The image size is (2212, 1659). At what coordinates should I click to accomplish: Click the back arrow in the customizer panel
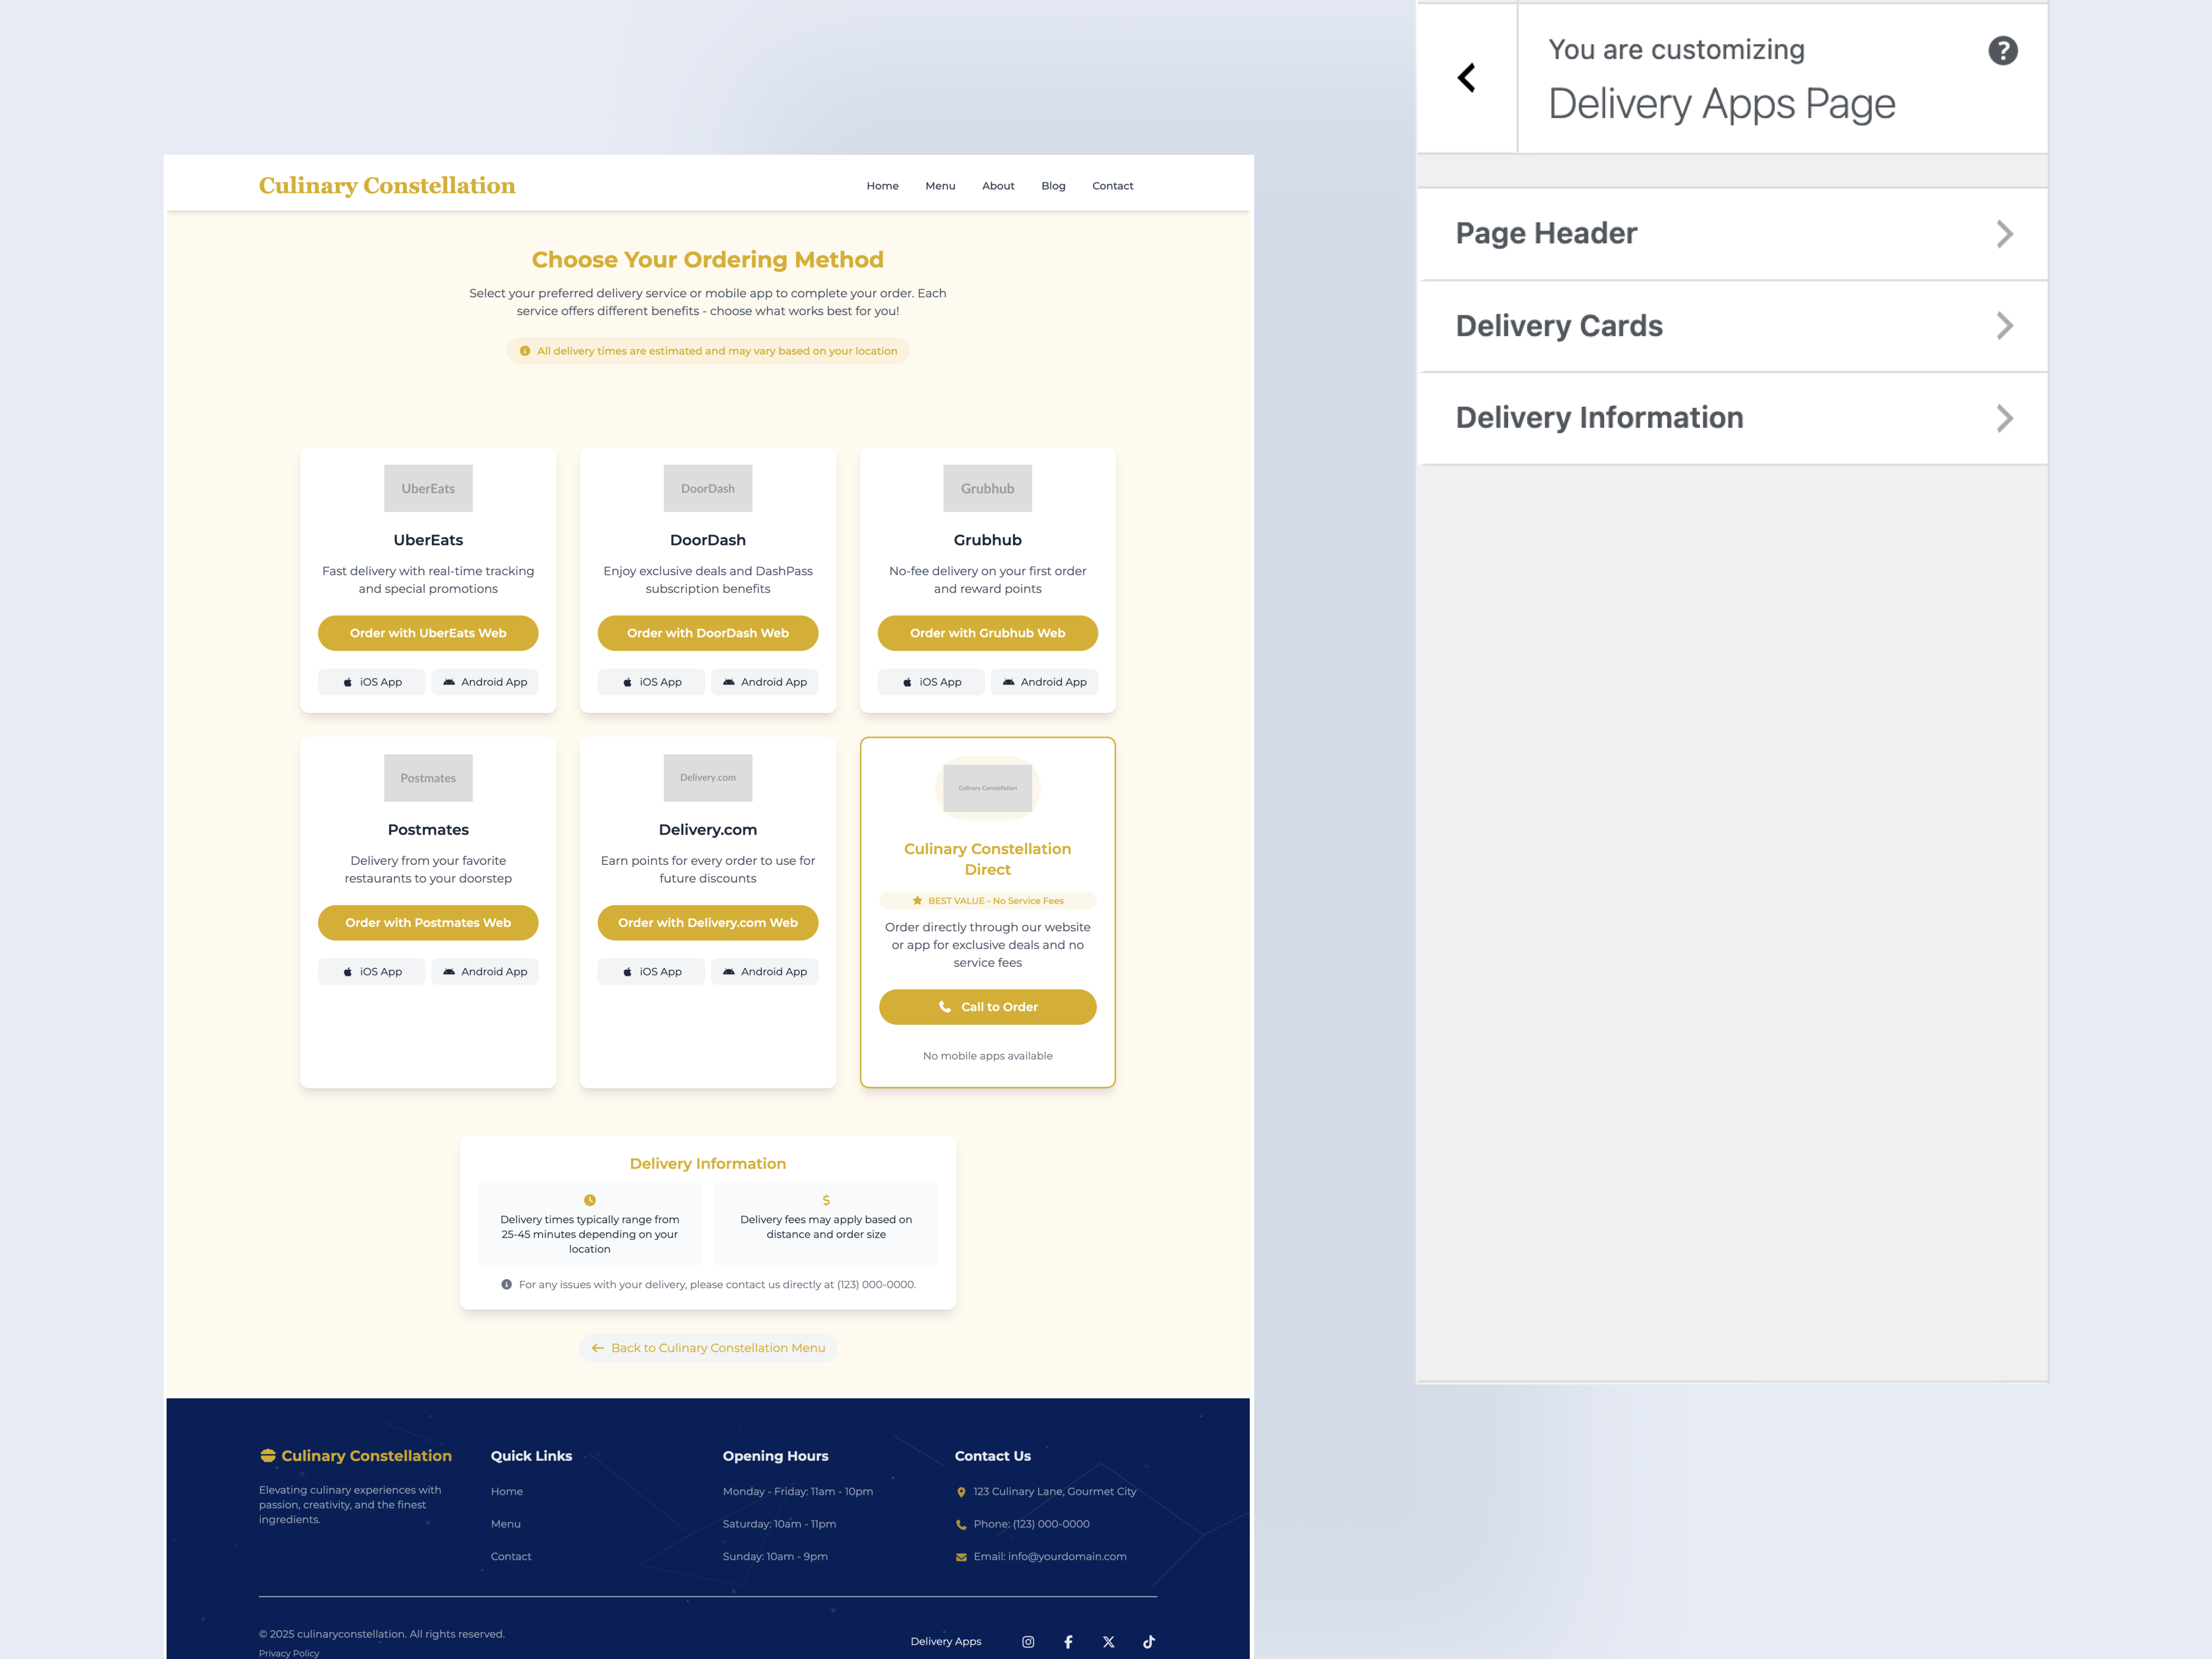[x=1467, y=77]
